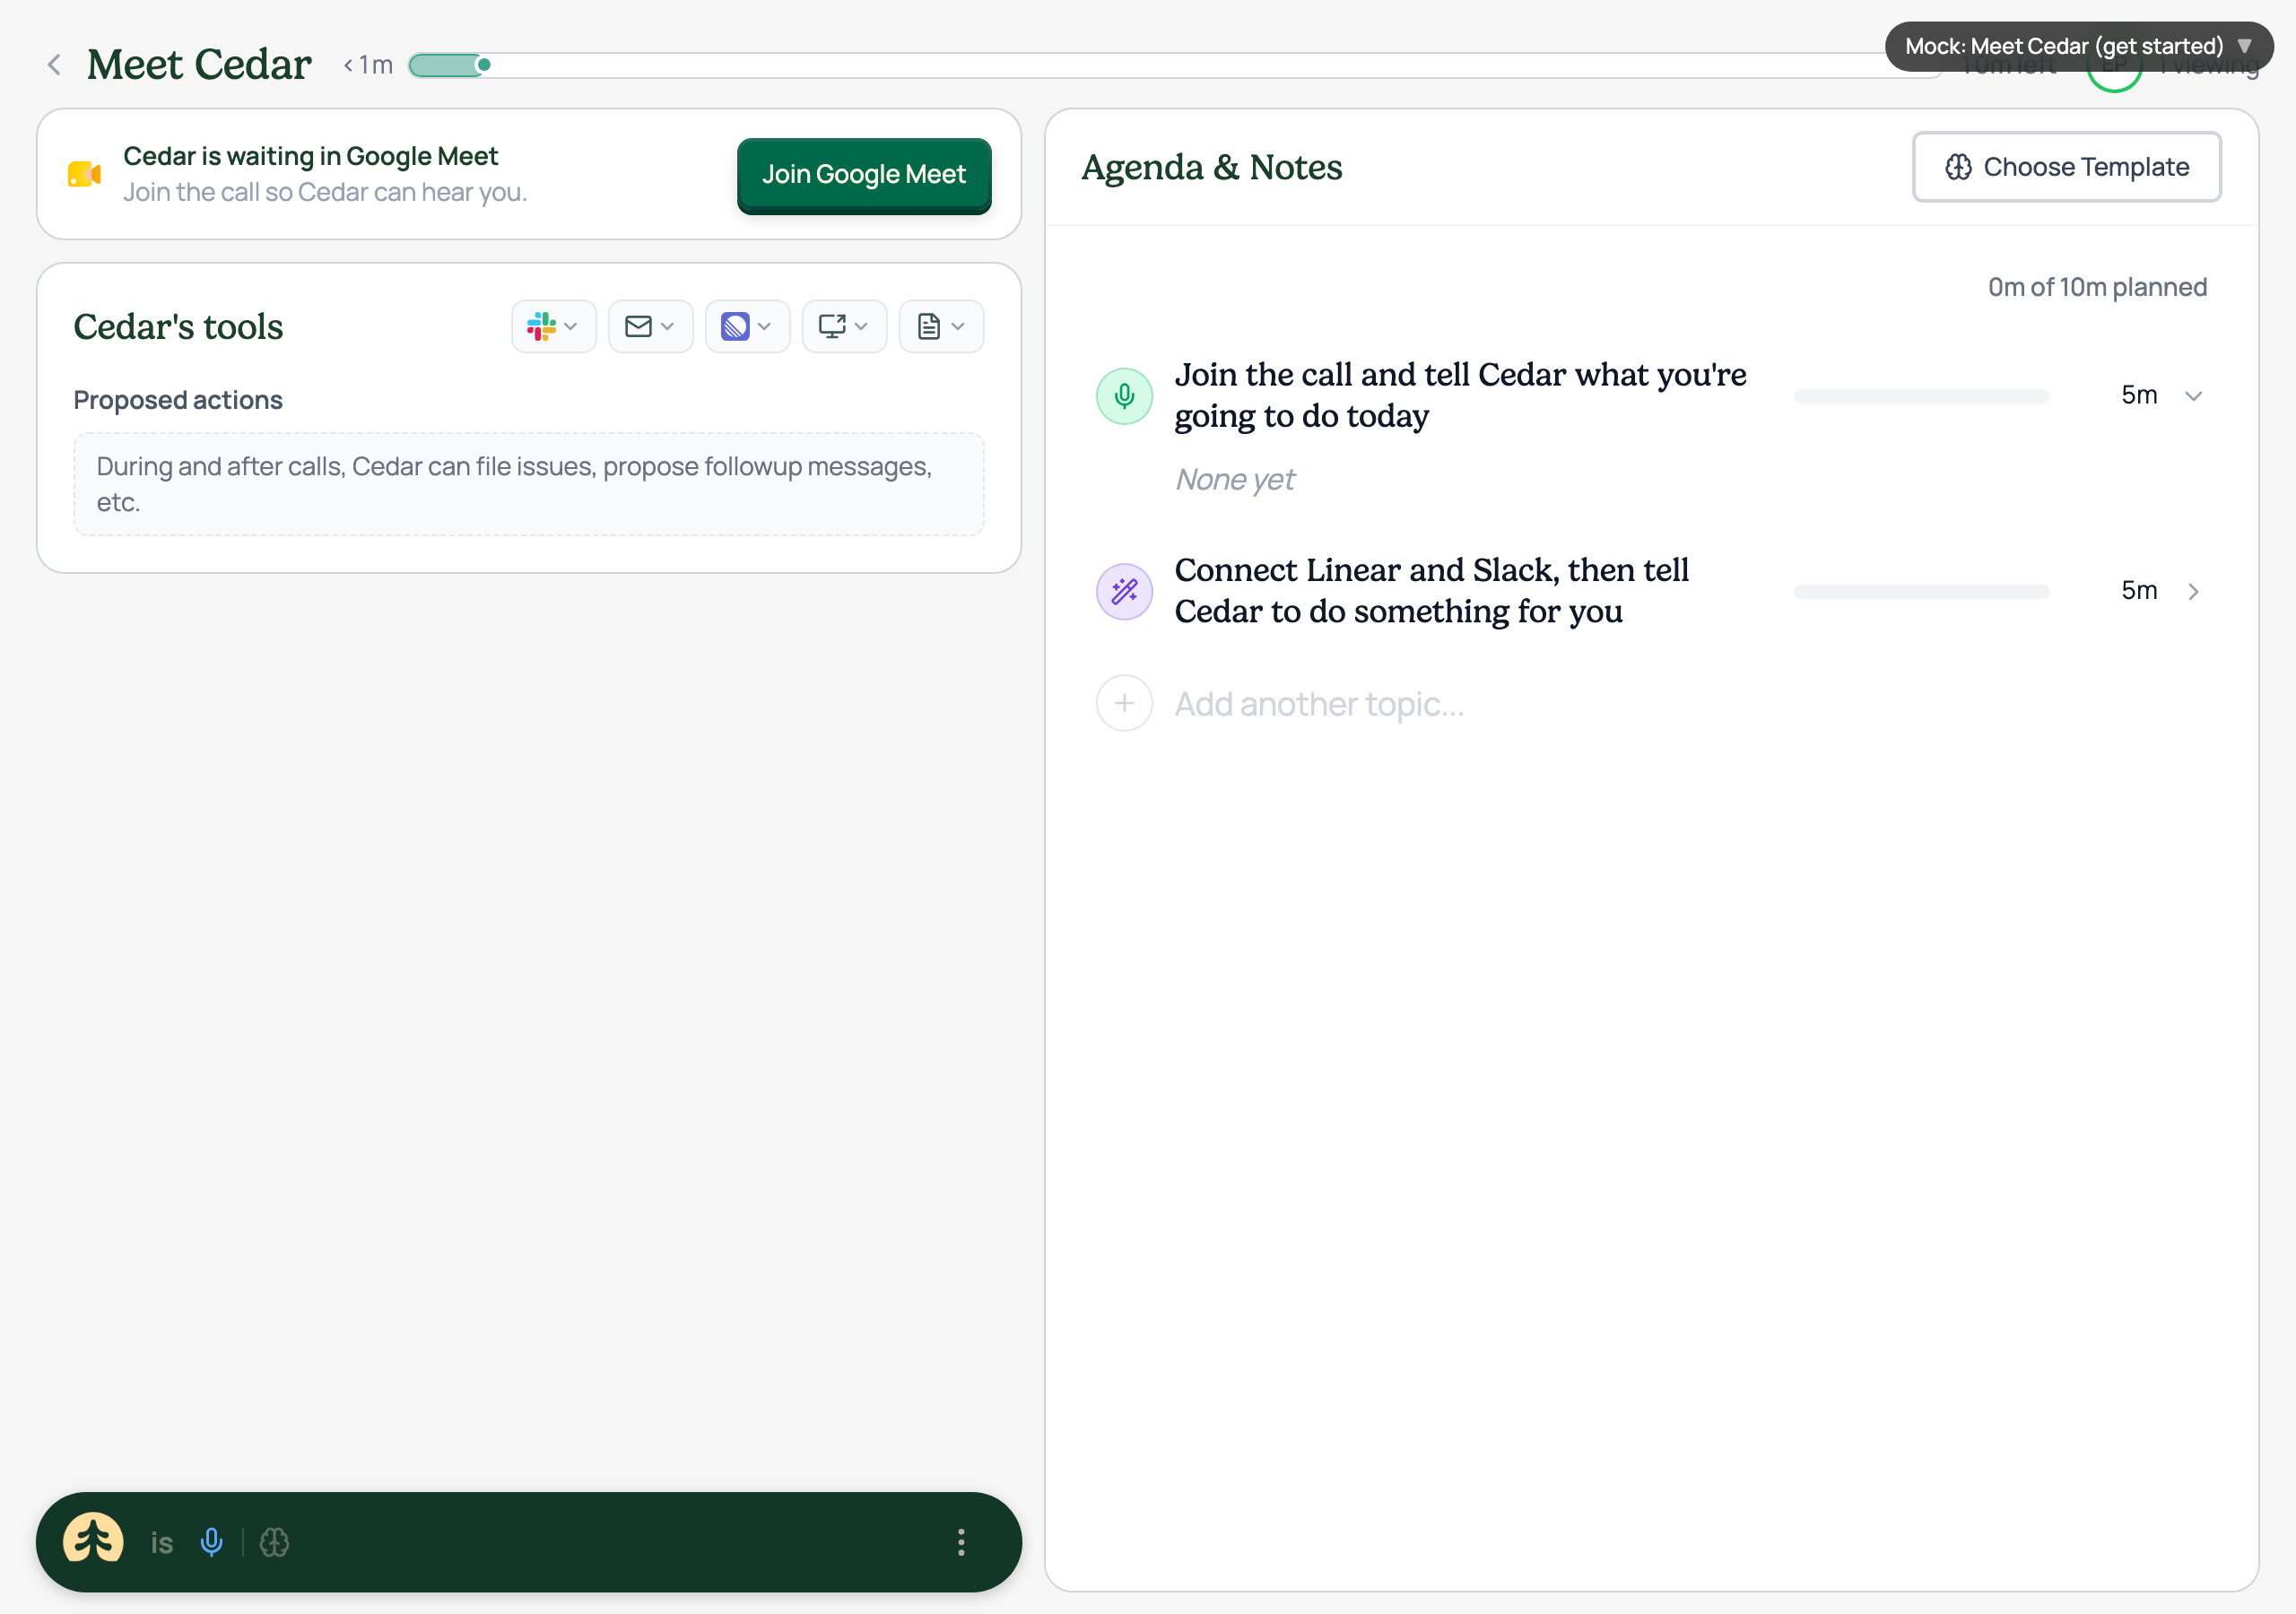Click the Meet Cedar title
Image resolution: width=2296 pixels, height=1614 pixels.
pyautogui.click(x=199, y=64)
